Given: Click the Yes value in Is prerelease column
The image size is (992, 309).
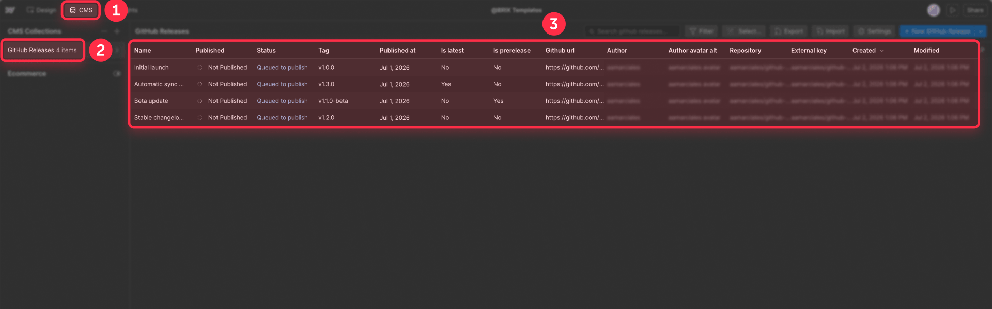Looking at the screenshot, I should pyautogui.click(x=498, y=101).
